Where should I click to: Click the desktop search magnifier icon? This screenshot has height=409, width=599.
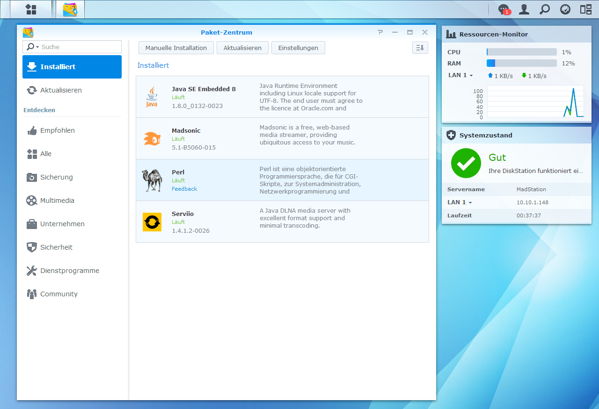click(545, 9)
